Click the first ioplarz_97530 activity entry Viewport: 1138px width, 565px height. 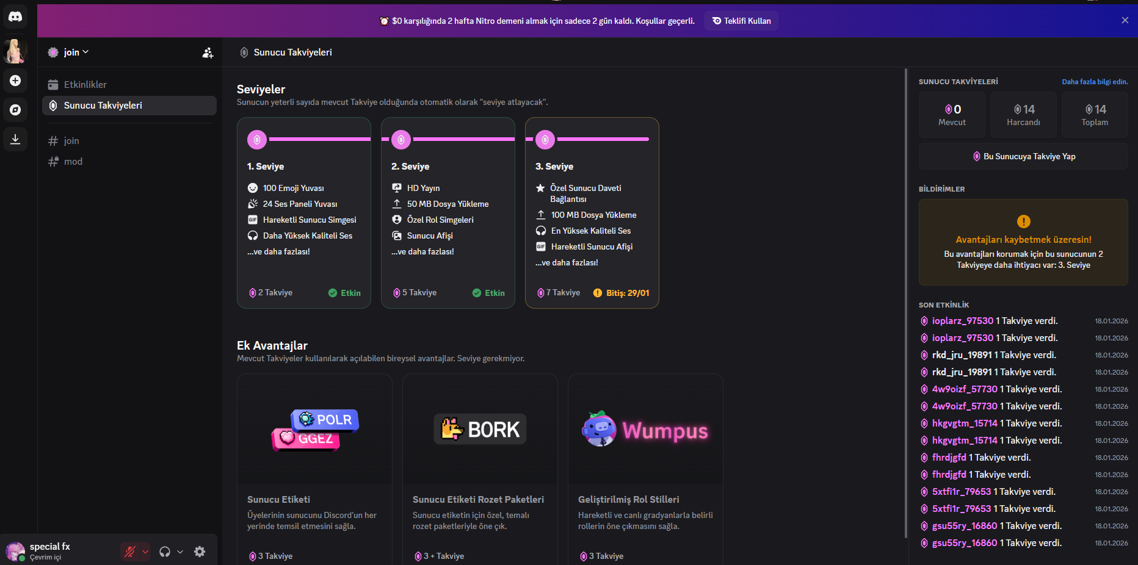coord(1024,321)
